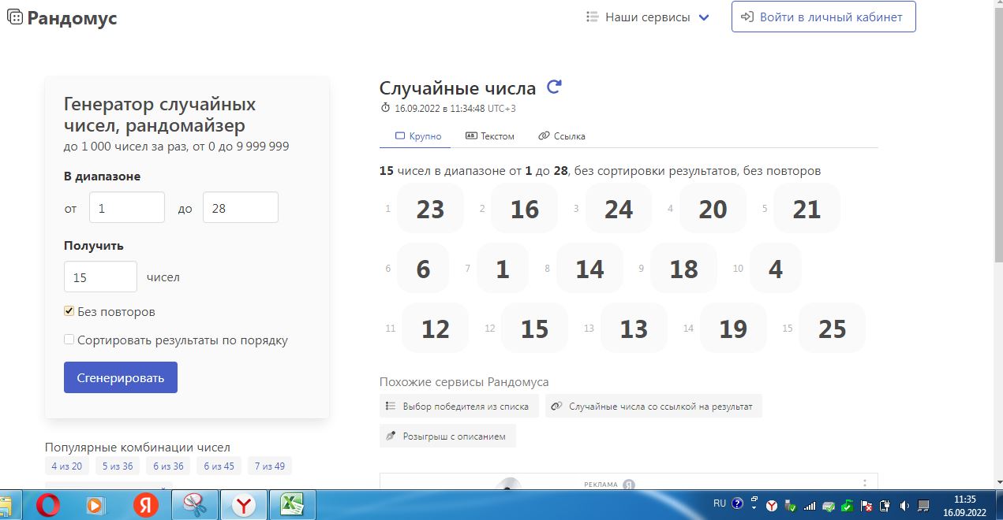Click result number 24
Viewport: 1003px width, 520px height.
619,209
